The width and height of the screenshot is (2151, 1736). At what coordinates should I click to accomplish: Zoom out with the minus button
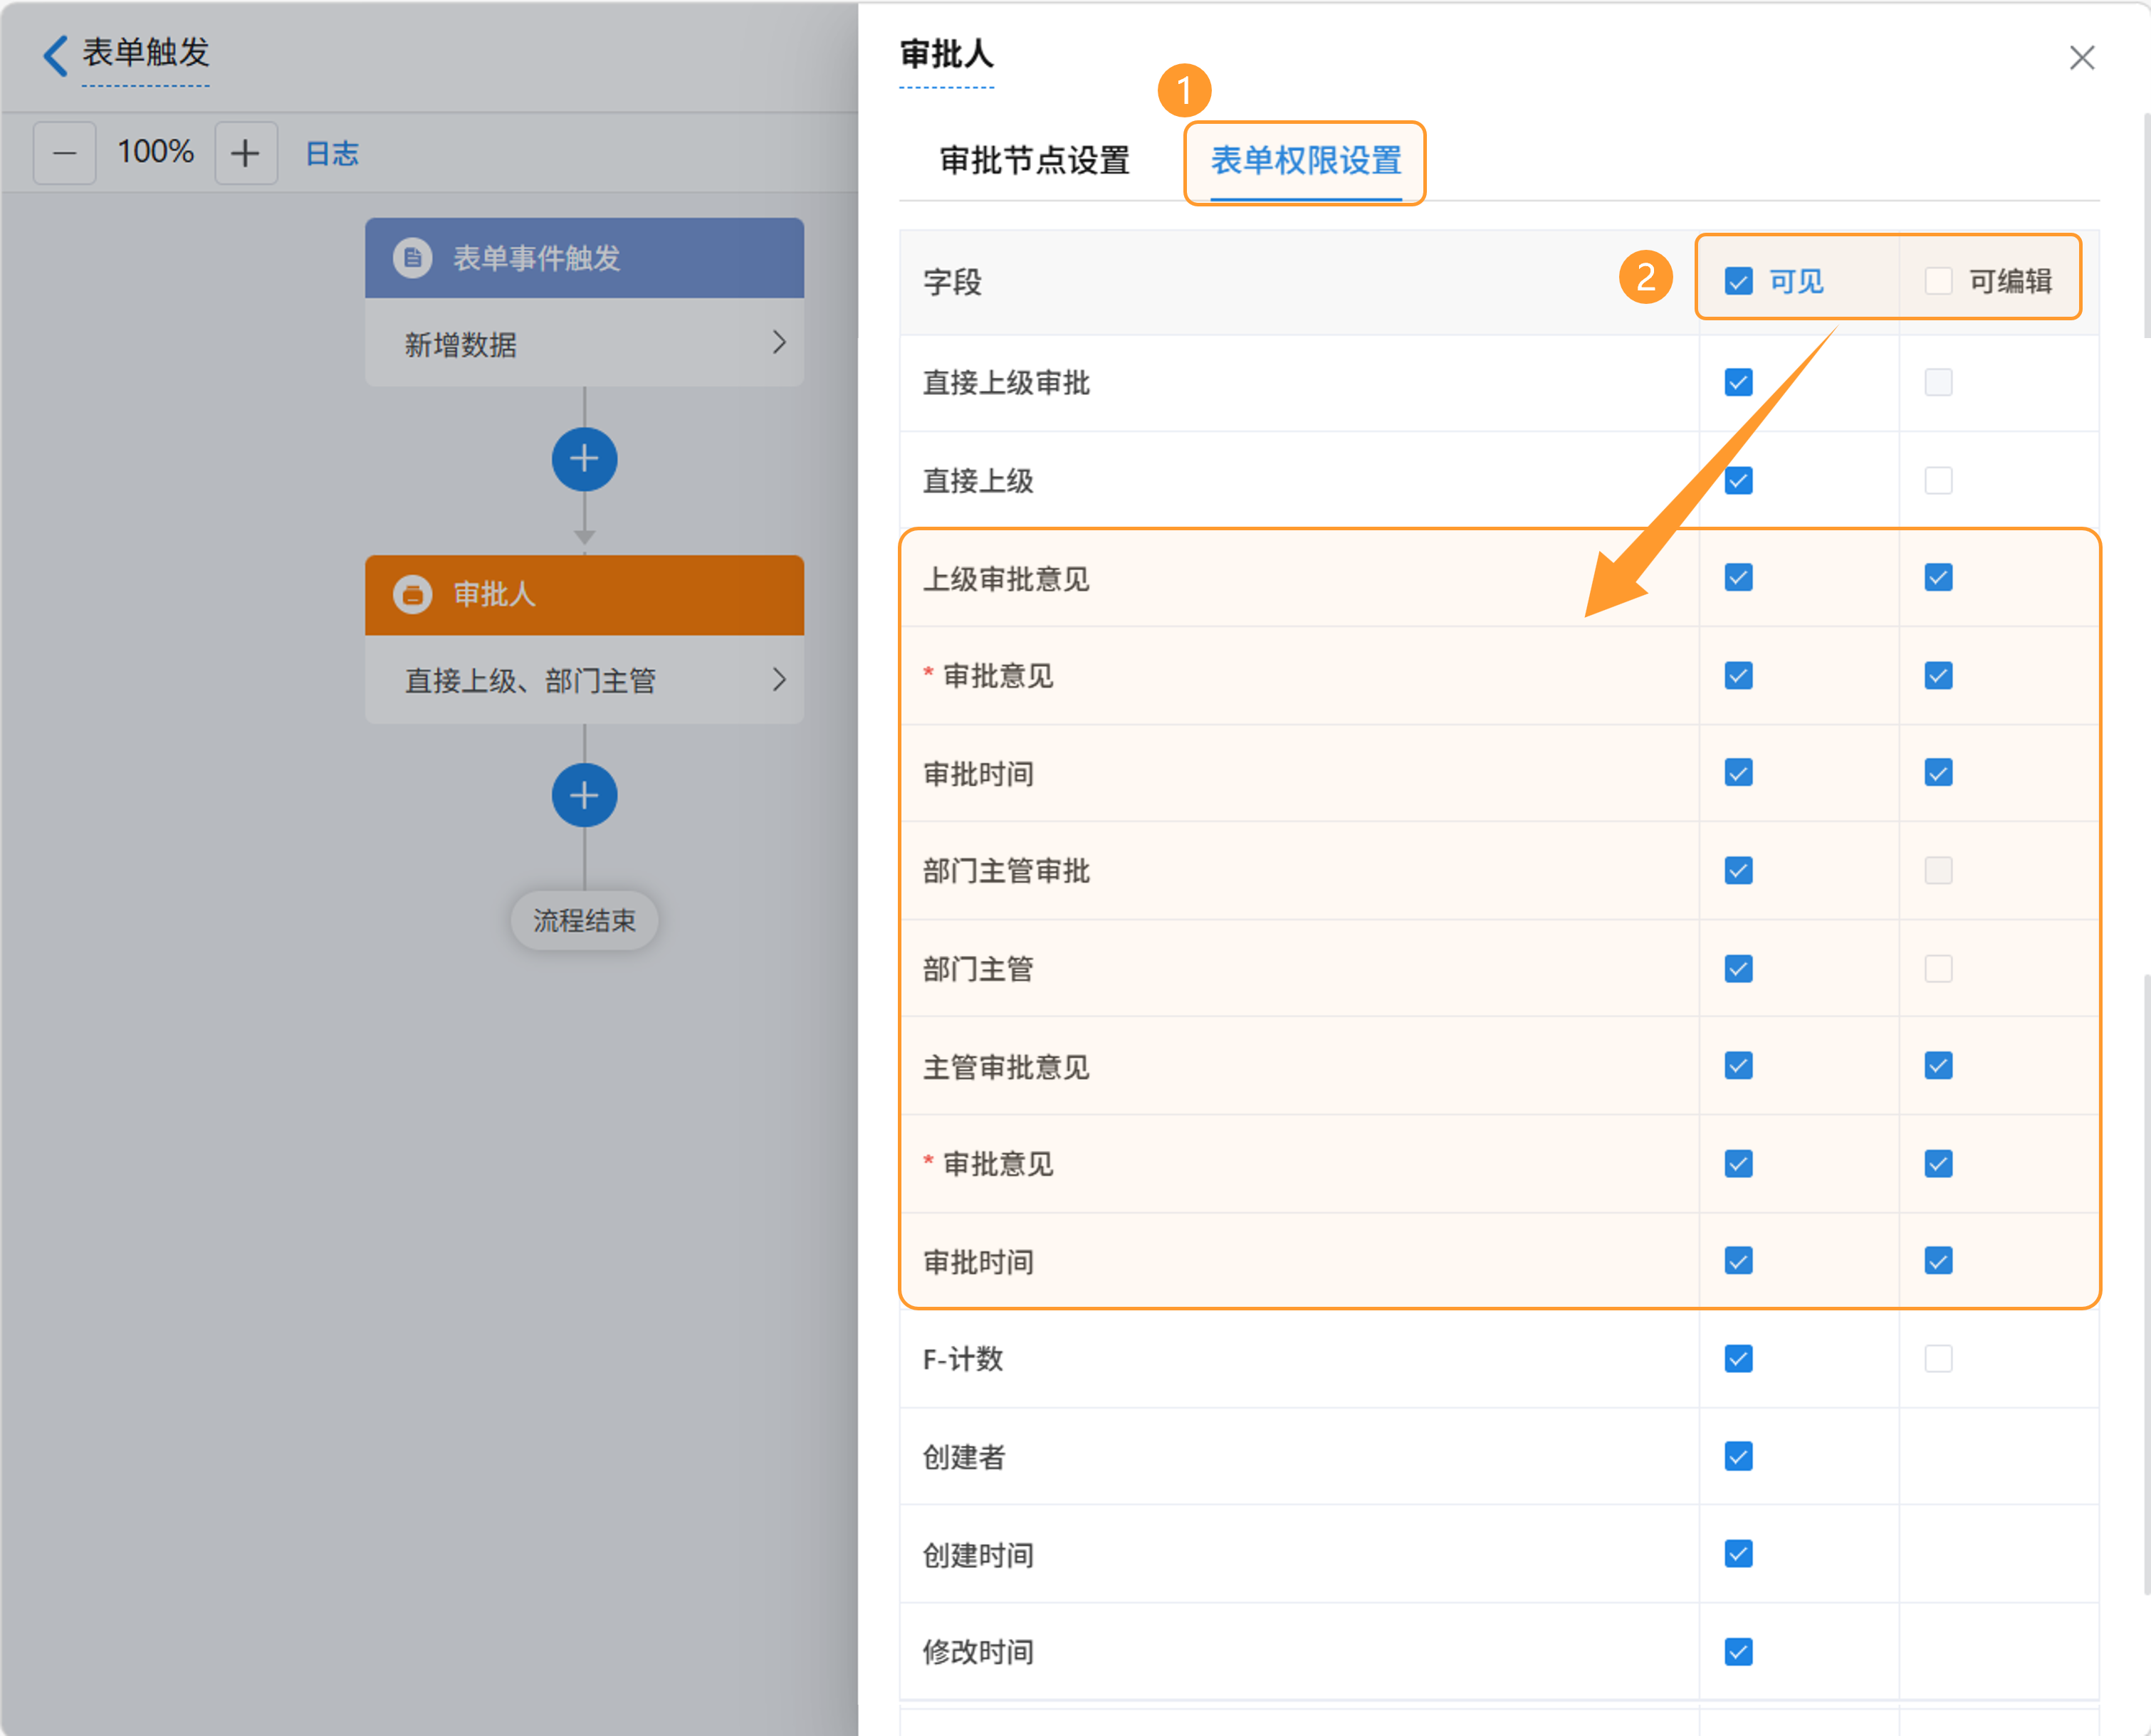(x=65, y=153)
